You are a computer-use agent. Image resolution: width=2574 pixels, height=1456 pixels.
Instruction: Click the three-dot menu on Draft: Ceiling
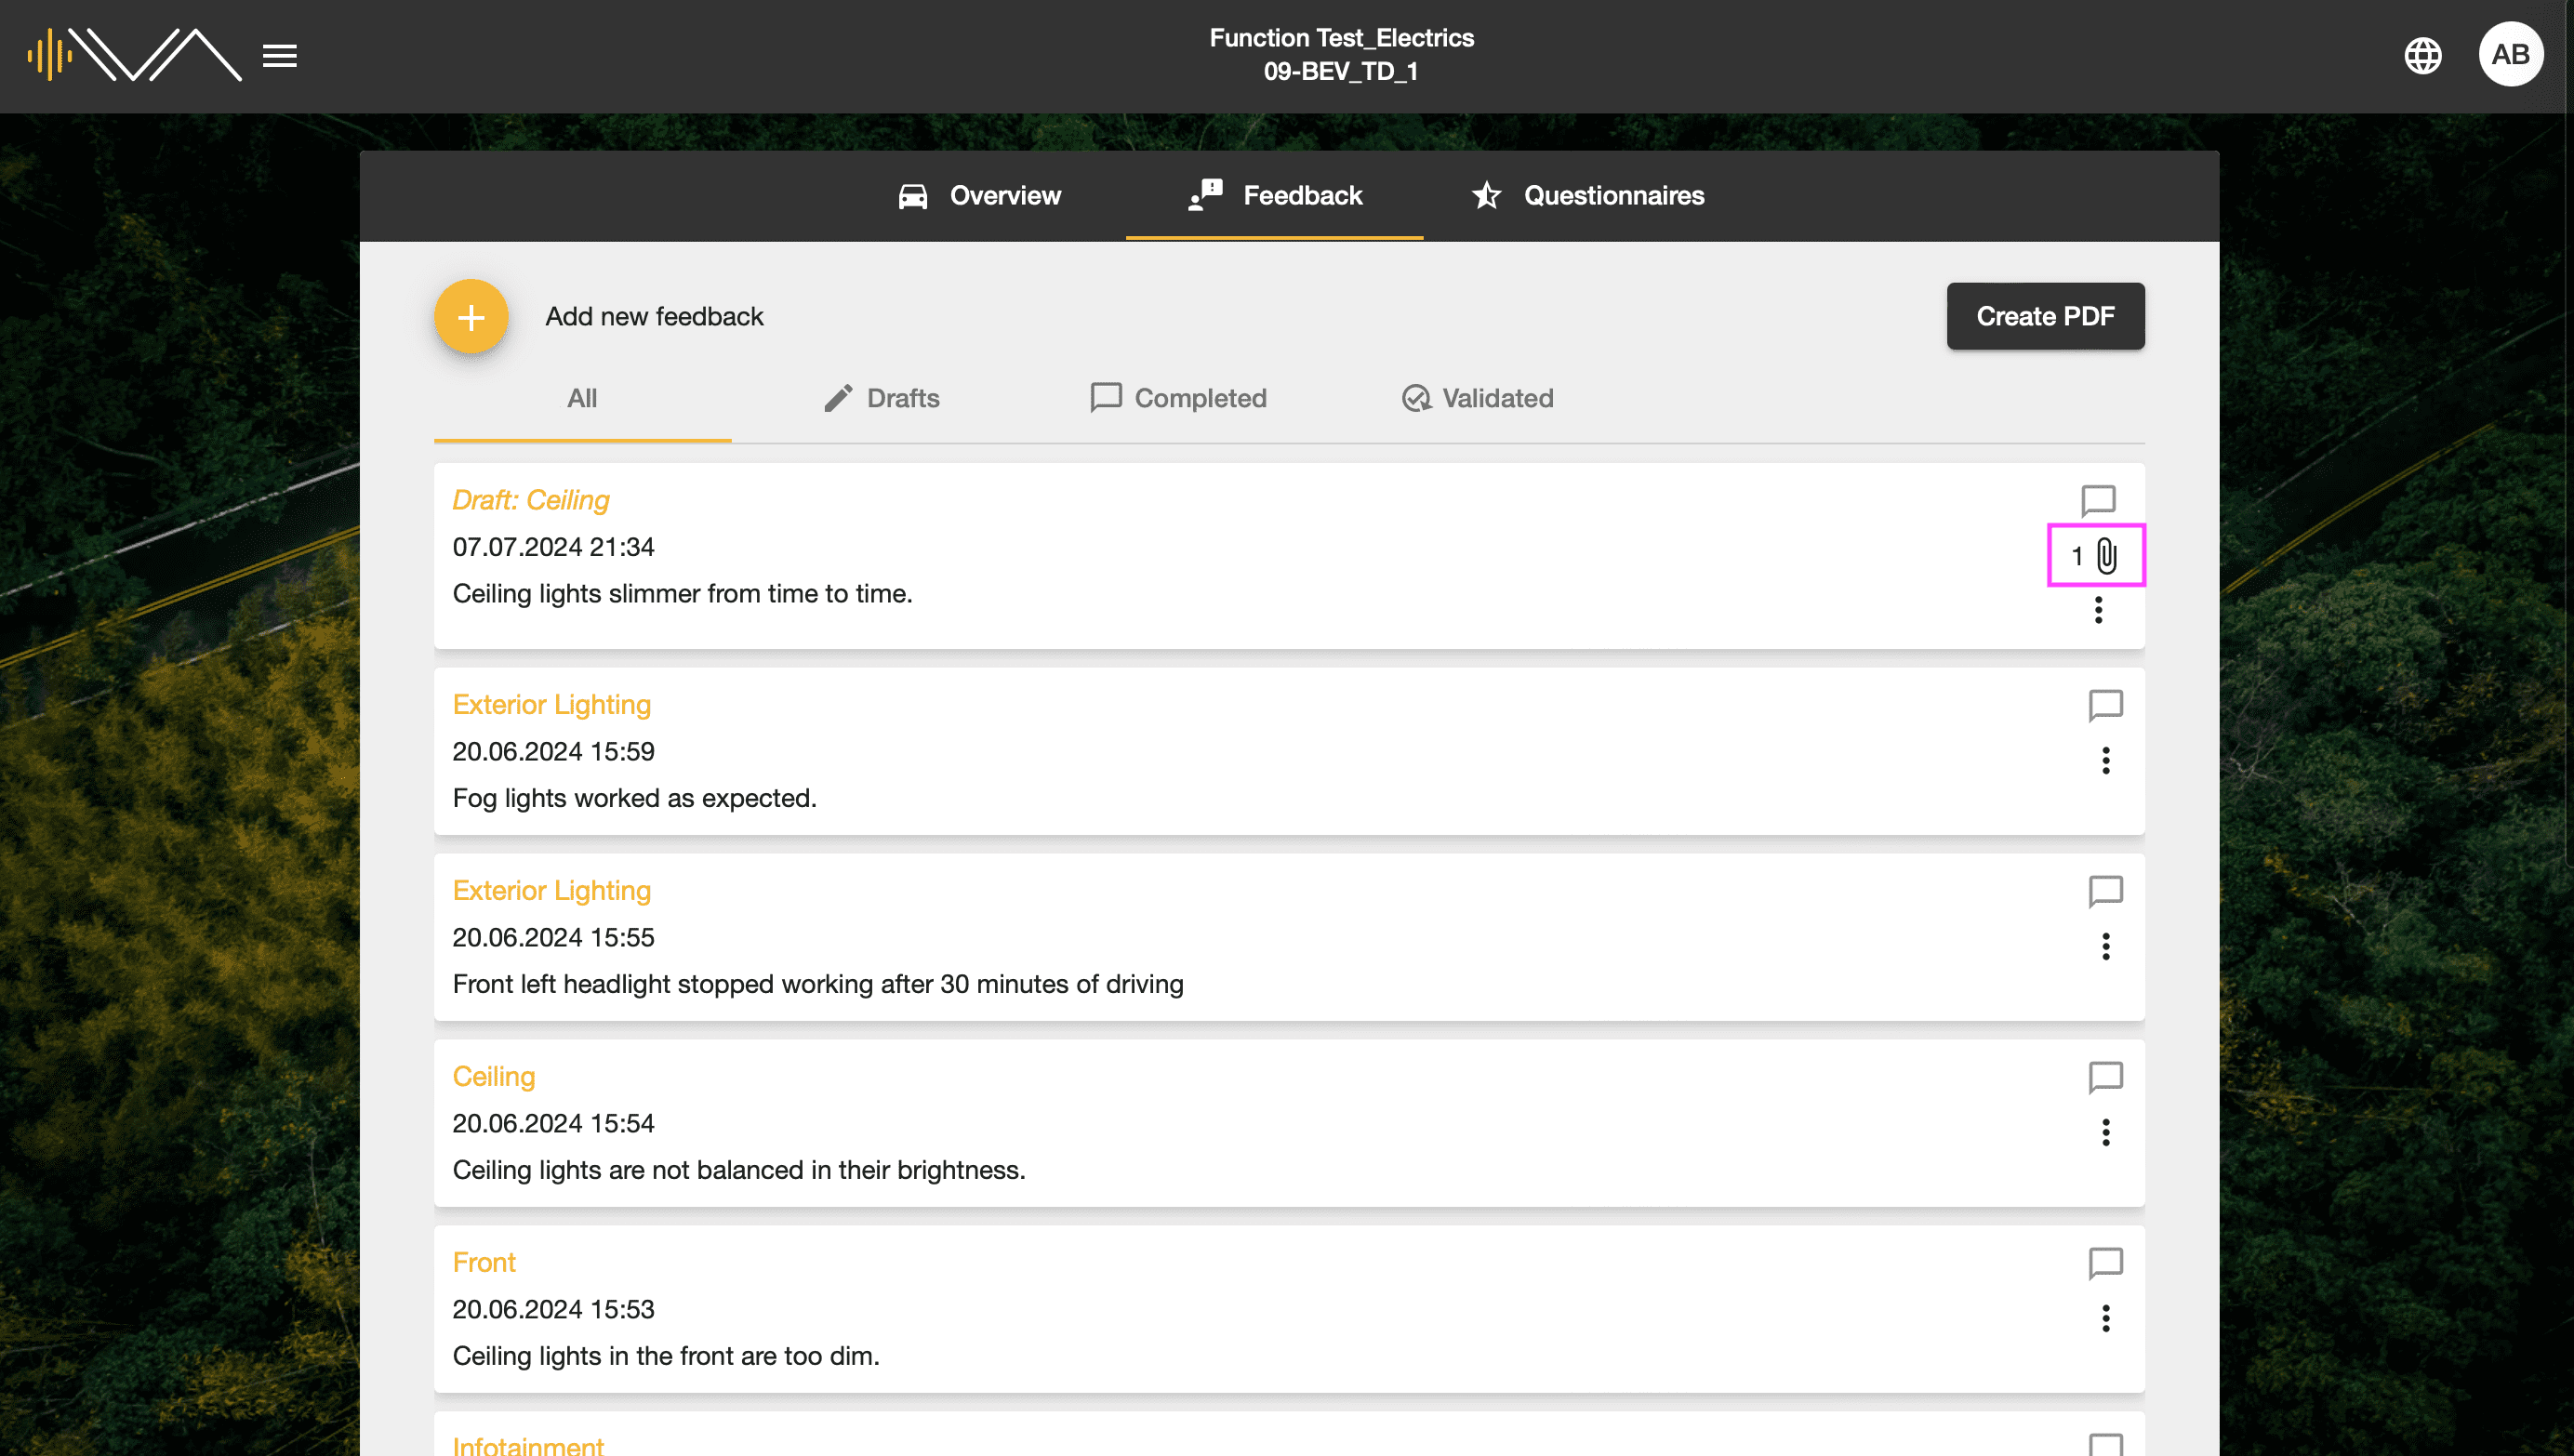[x=2102, y=610]
